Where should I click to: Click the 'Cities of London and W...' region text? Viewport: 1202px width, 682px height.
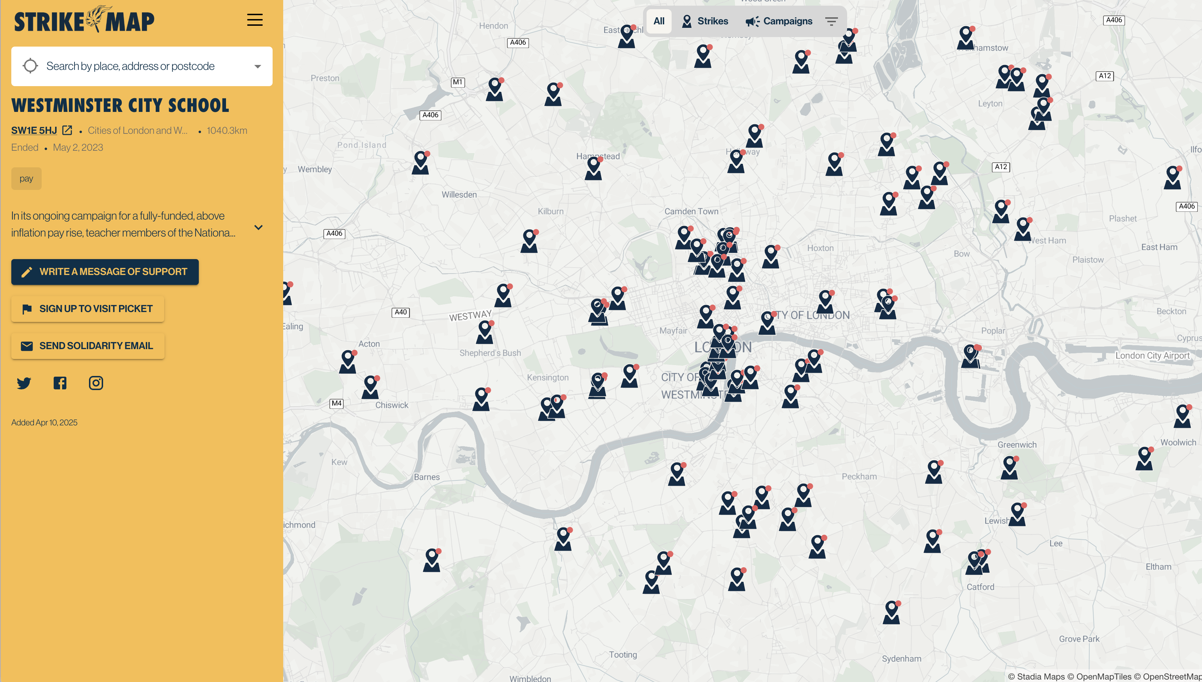[x=138, y=130]
